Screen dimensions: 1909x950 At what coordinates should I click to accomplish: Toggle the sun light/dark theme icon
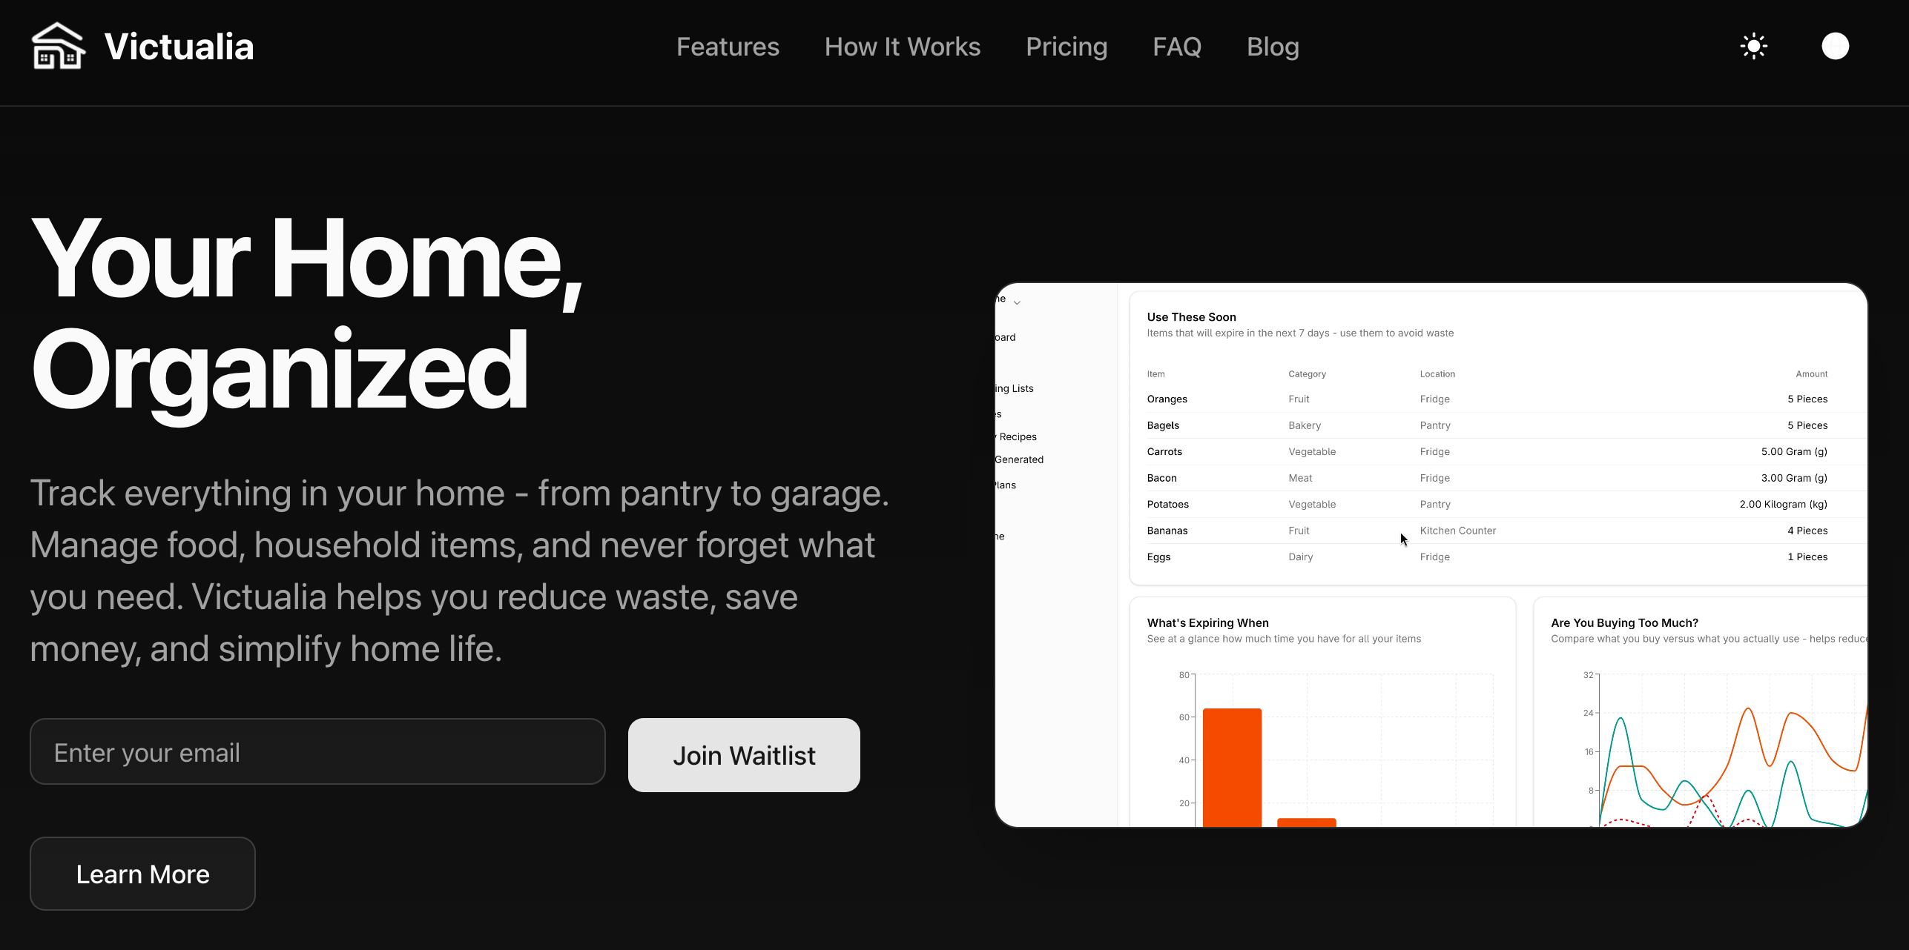tap(1753, 46)
